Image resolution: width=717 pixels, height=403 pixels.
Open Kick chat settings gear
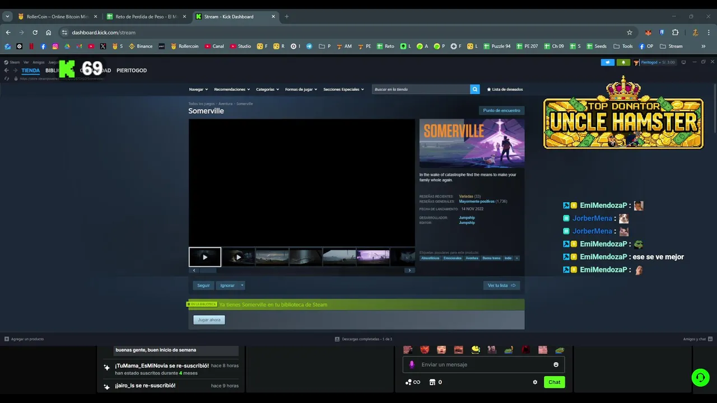(x=535, y=382)
